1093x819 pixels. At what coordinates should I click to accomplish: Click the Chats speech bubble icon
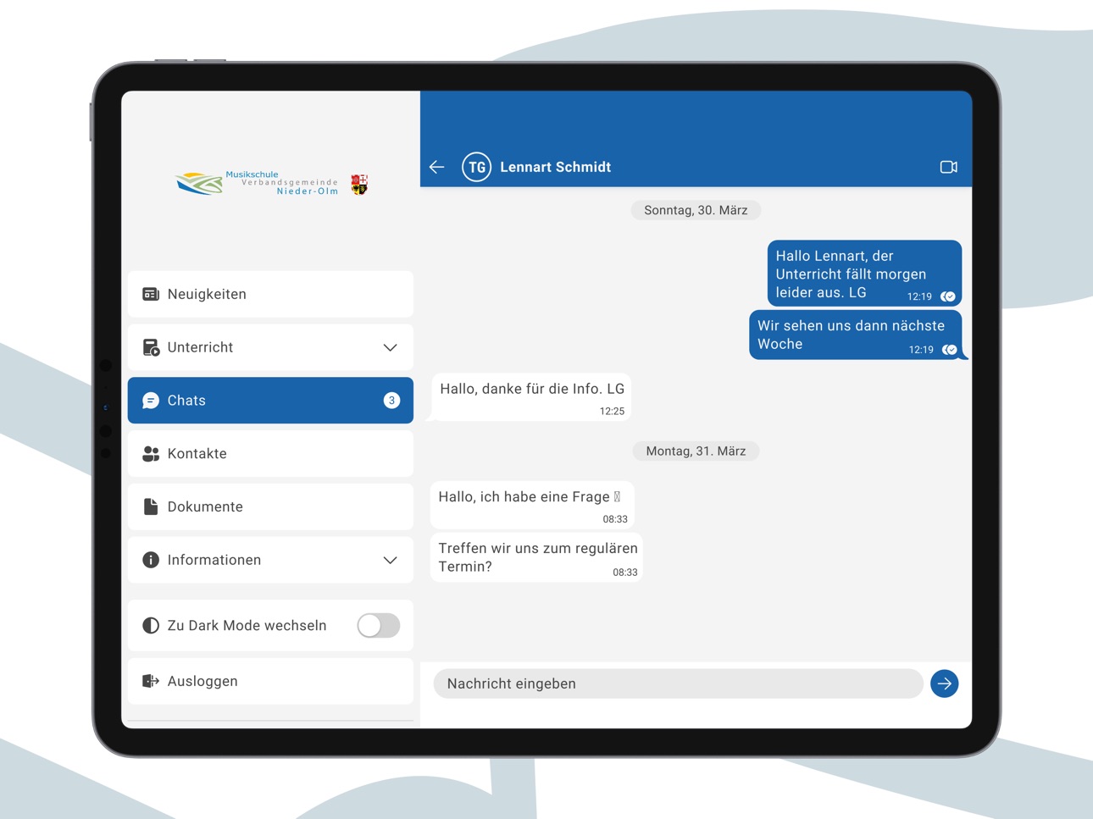click(151, 401)
